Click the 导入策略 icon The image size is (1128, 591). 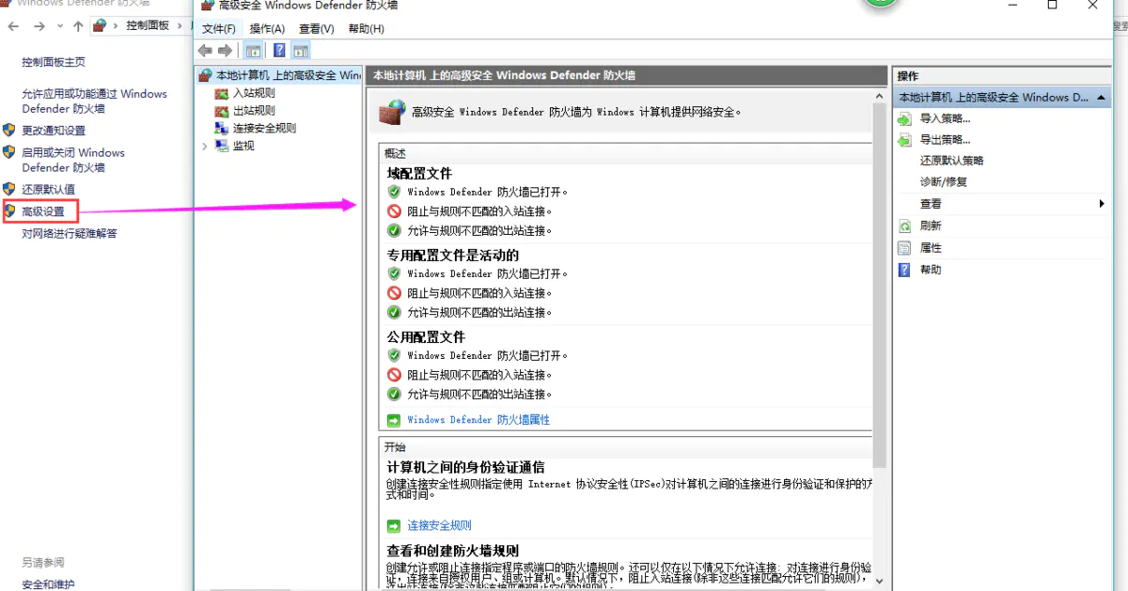904,119
